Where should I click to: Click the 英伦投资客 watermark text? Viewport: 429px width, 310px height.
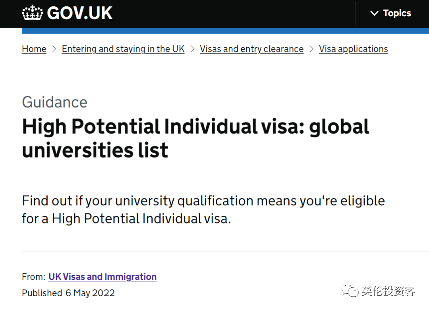click(x=388, y=291)
